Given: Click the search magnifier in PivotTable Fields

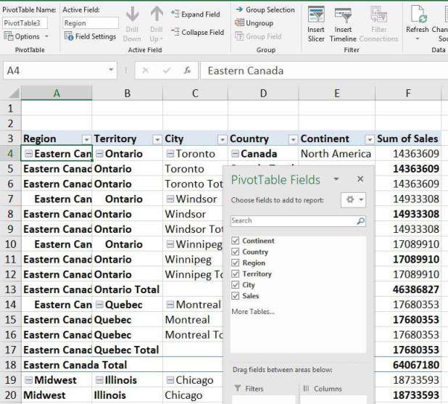Looking at the screenshot, I should (361, 220).
